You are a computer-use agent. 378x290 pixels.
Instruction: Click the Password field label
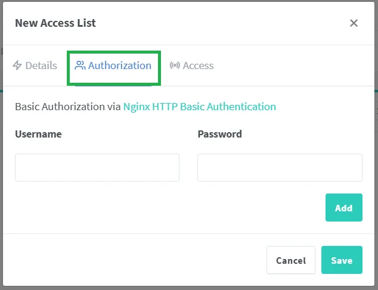[220, 134]
